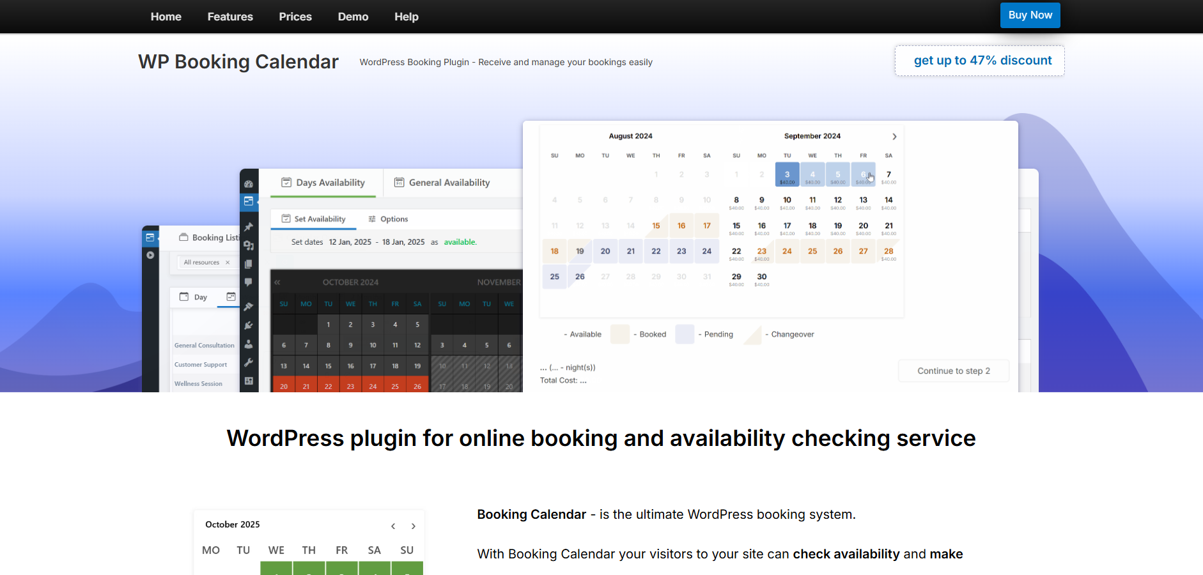Screen dimensions: 1203x575
Task: Switch to the General Availability tab
Action: [x=442, y=183]
